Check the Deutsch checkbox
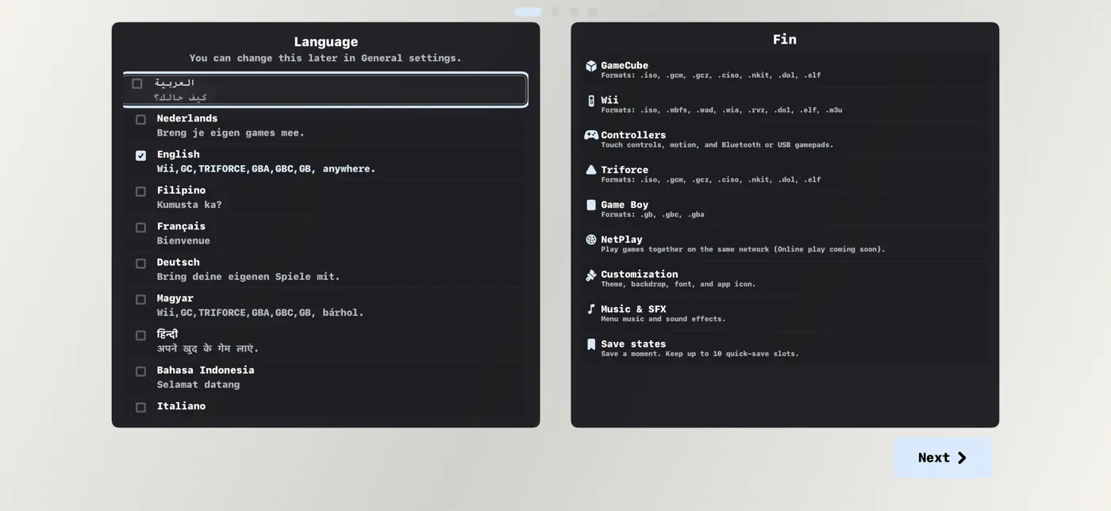1111x511 pixels. [x=140, y=263]
